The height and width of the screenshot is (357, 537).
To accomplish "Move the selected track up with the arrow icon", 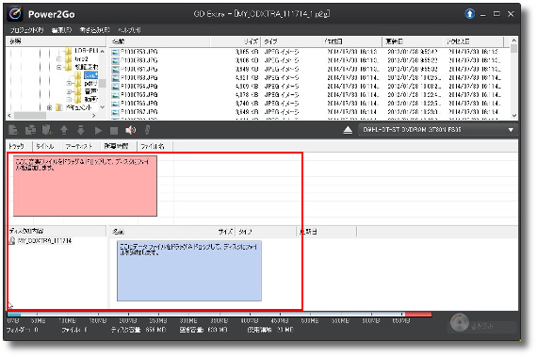I will point(64,130).
